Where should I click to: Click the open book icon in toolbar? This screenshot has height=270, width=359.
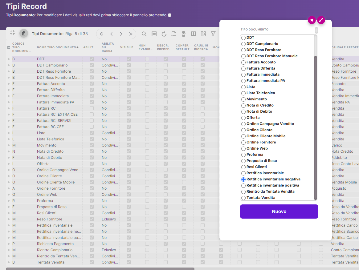pos(194,34)
